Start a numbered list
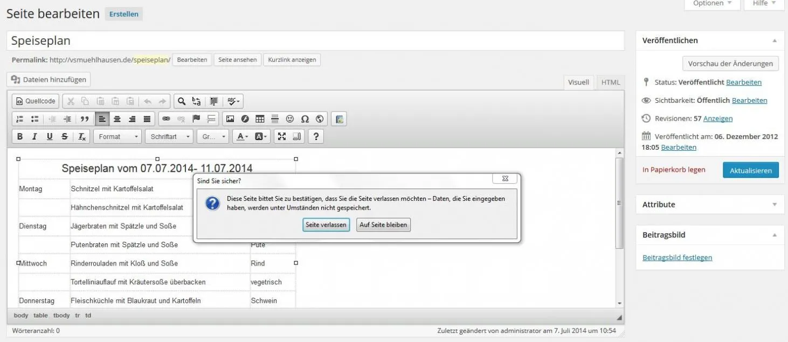Image resolution: width=788 pixels, height=342 pixels. (x=20, y=119)
